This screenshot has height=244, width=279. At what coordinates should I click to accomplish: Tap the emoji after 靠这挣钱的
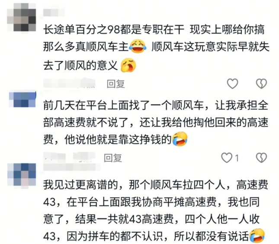pyautogui.click(x=180, y=139)
